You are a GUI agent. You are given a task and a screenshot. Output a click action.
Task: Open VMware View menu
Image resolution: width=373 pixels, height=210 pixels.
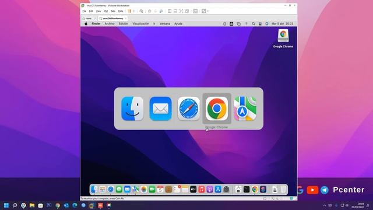[98, 11]
